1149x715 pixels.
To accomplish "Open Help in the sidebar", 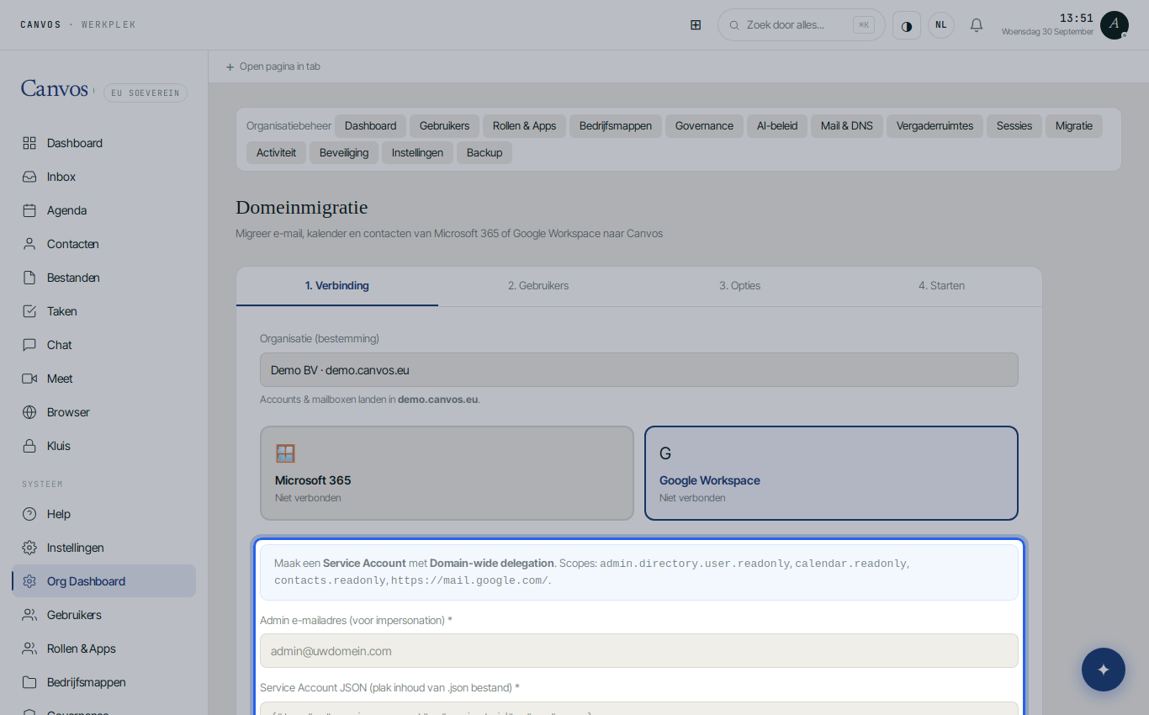I will (104, 514).
